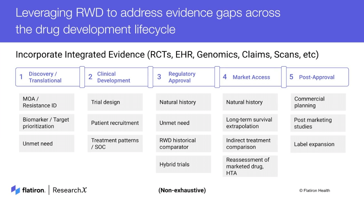
Task: Click Natural history under Market Access
Action: coord(250,102)
